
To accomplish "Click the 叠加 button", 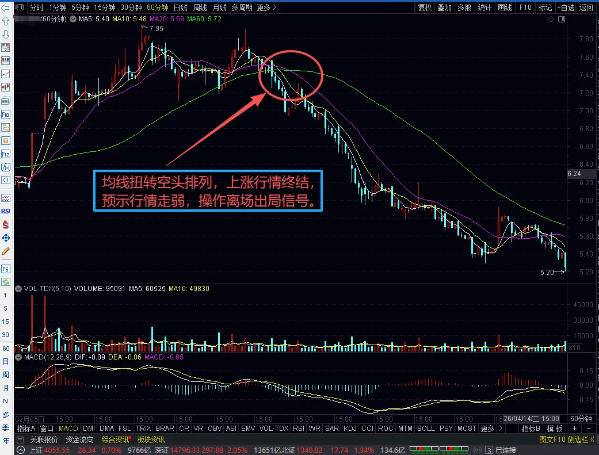I will (x=445, y=7).
